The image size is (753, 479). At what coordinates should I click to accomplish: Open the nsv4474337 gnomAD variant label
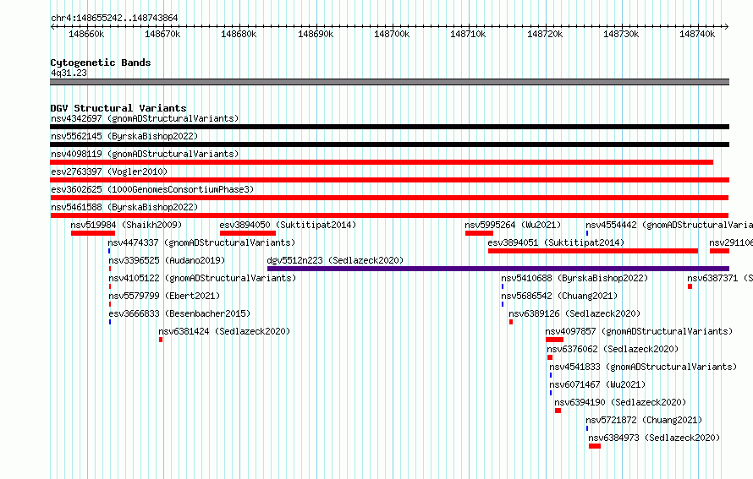(x=201, y=242)
